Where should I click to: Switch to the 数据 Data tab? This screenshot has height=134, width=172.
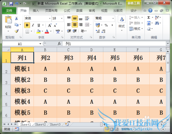pos(79,11)
